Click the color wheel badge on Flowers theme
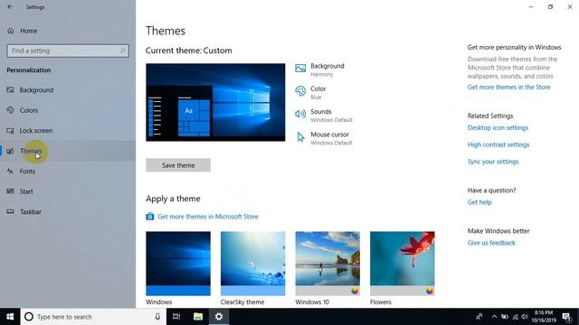Viewport: 579px width, 325px height. (430, 291)
